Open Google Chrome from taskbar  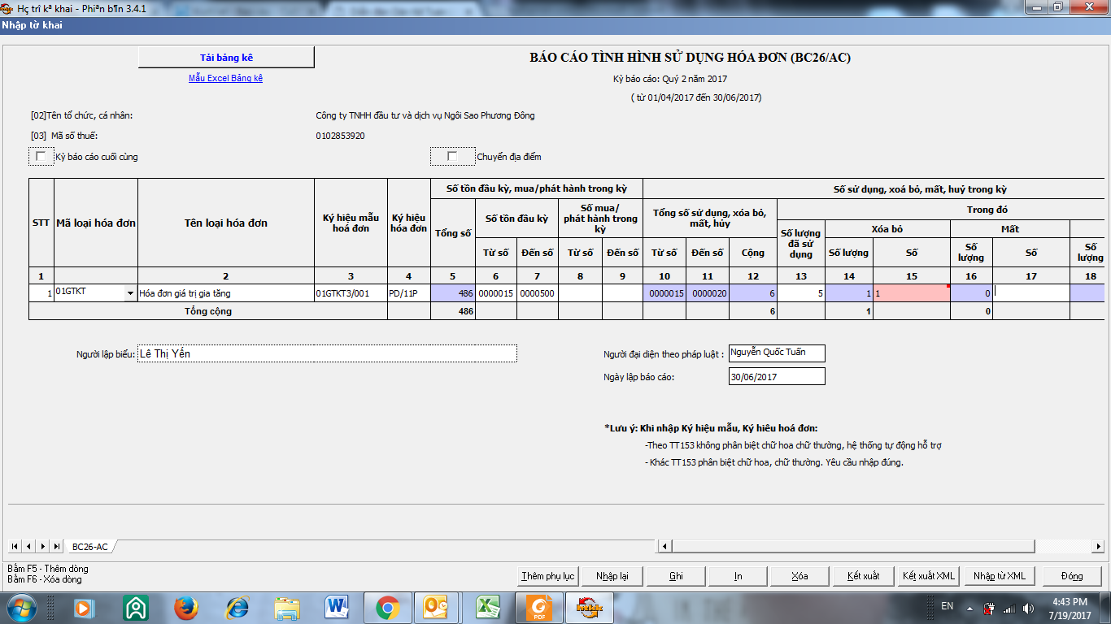387,607
